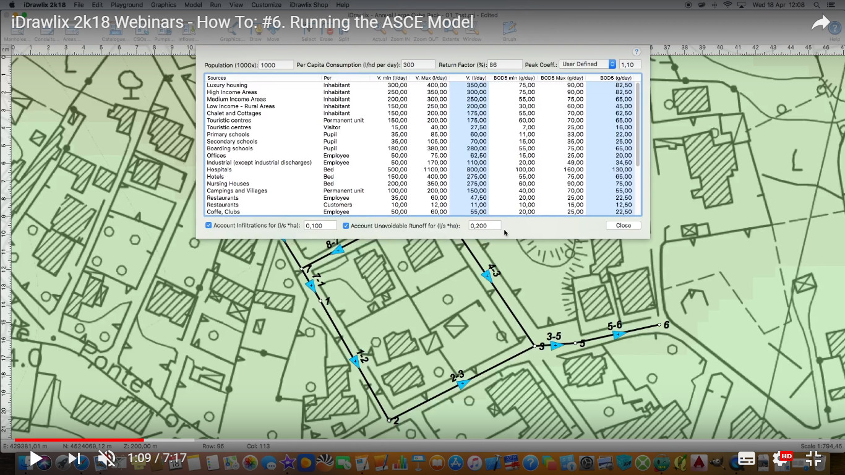Screen dimensions: 845x475
Task: Select the Chalet and Cottages row
Action: [x=420, y=113]
